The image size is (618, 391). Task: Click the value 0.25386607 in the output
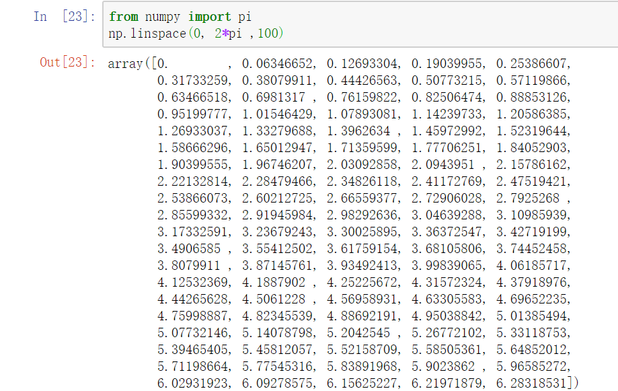[531, 63]
